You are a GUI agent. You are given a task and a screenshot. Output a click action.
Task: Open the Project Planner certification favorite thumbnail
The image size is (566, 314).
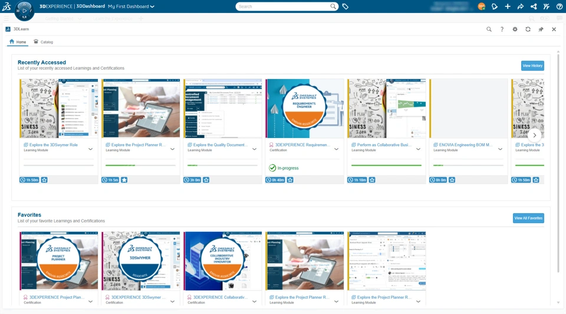[58, 261]
